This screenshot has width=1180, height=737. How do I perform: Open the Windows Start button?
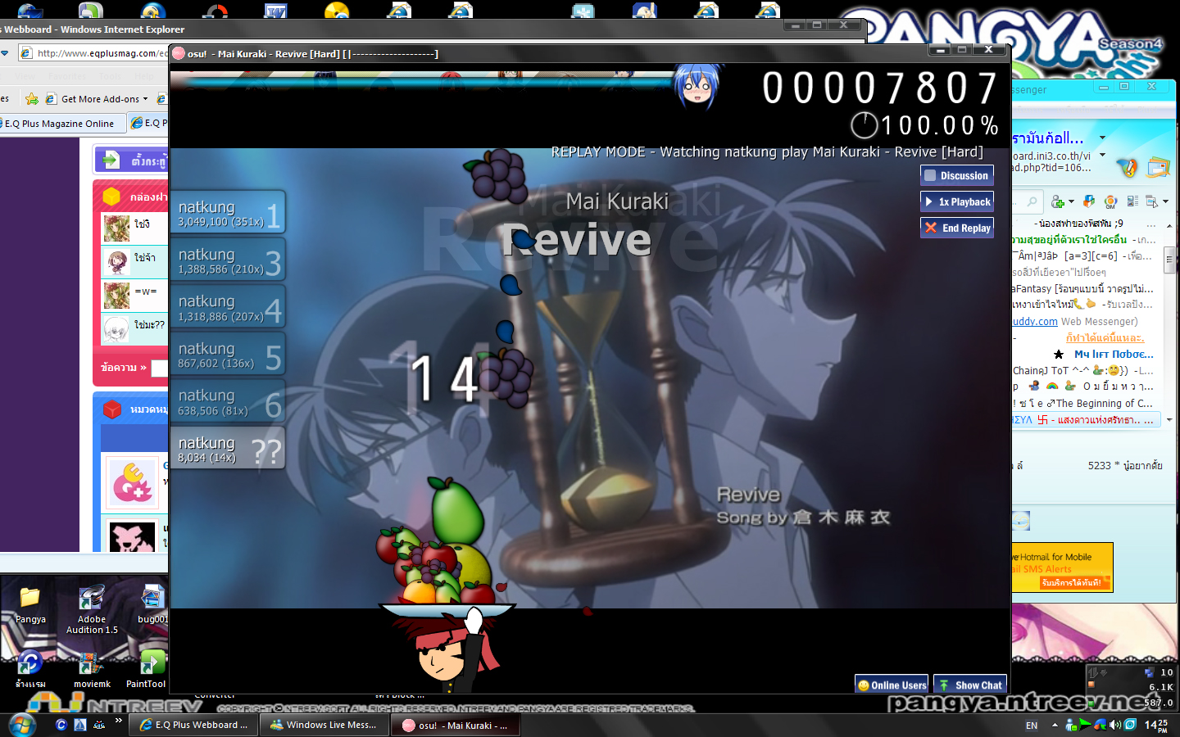22,725
